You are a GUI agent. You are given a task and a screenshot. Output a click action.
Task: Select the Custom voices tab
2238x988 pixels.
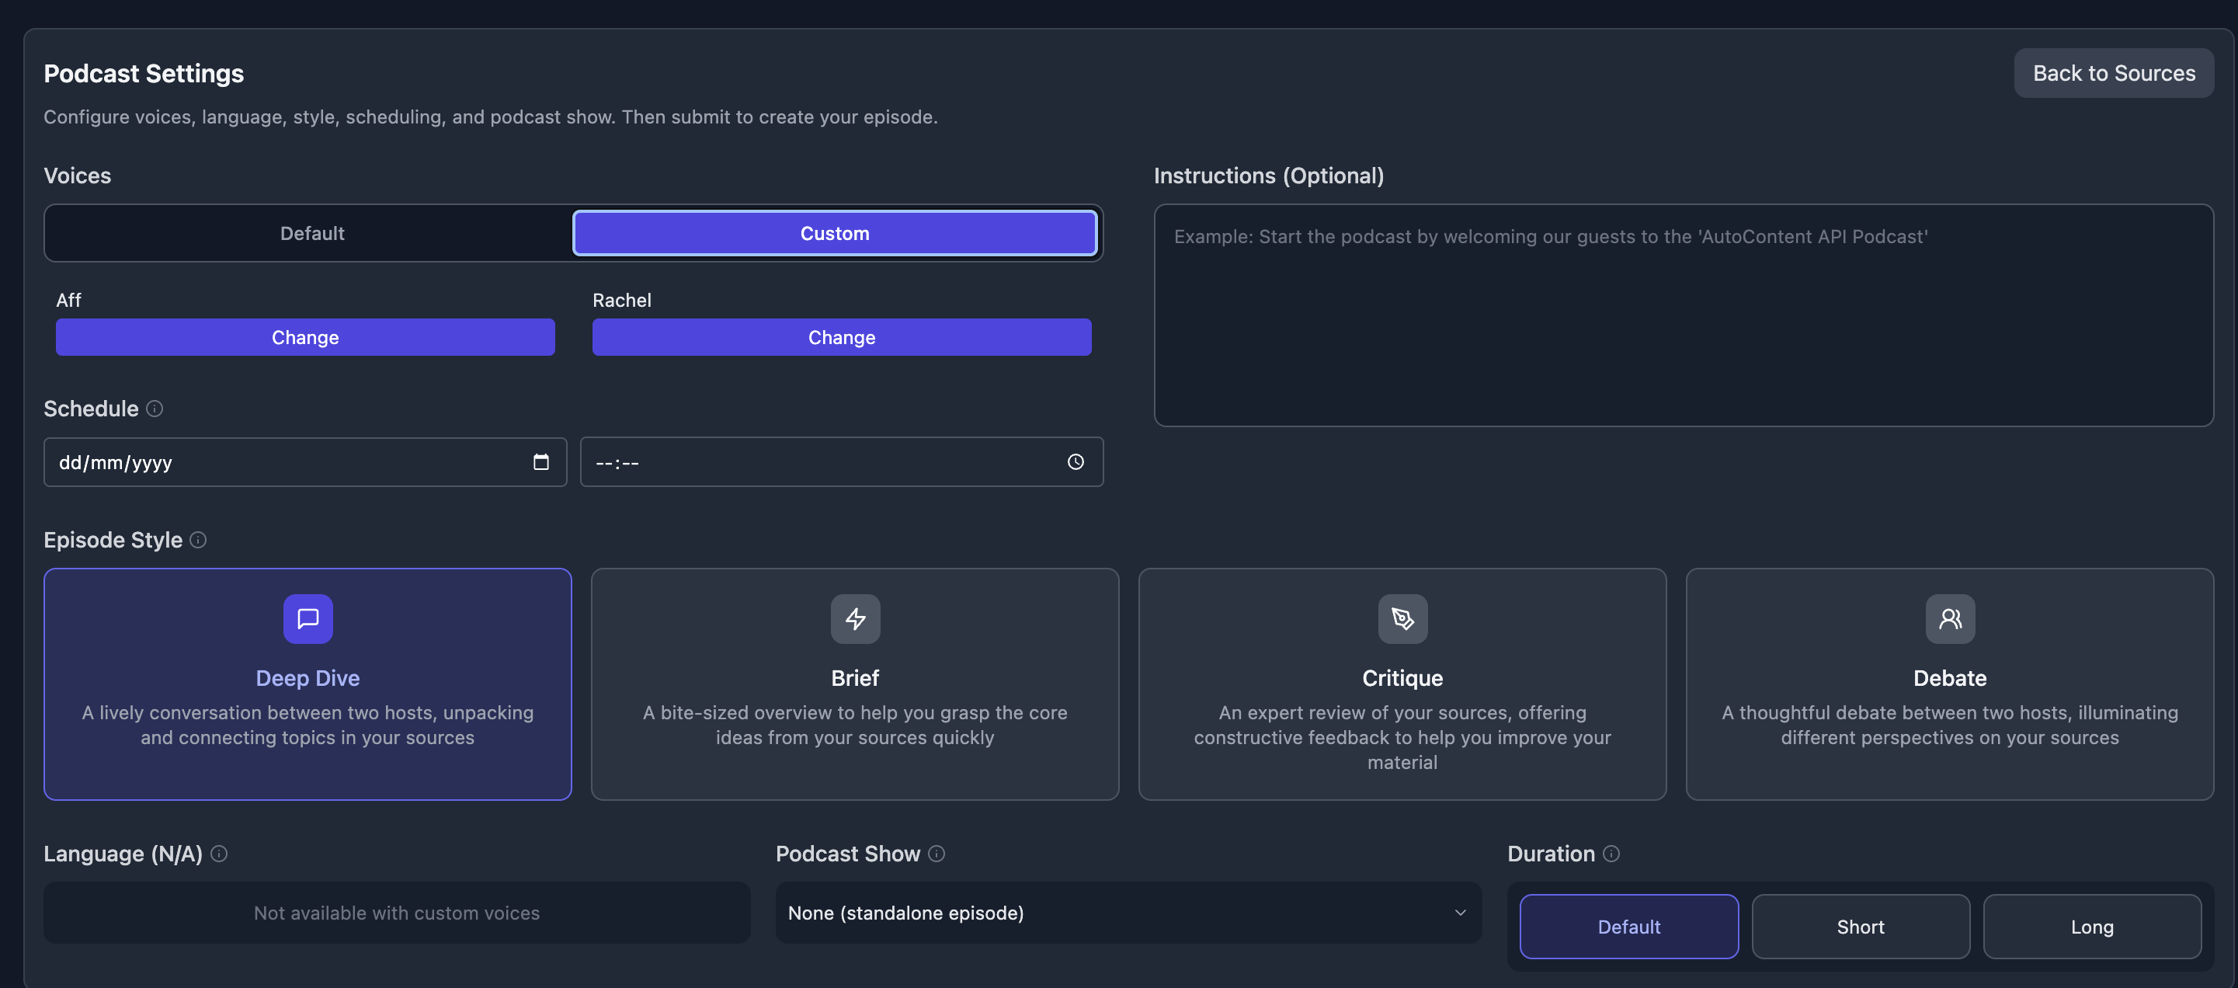click(834, 233)
